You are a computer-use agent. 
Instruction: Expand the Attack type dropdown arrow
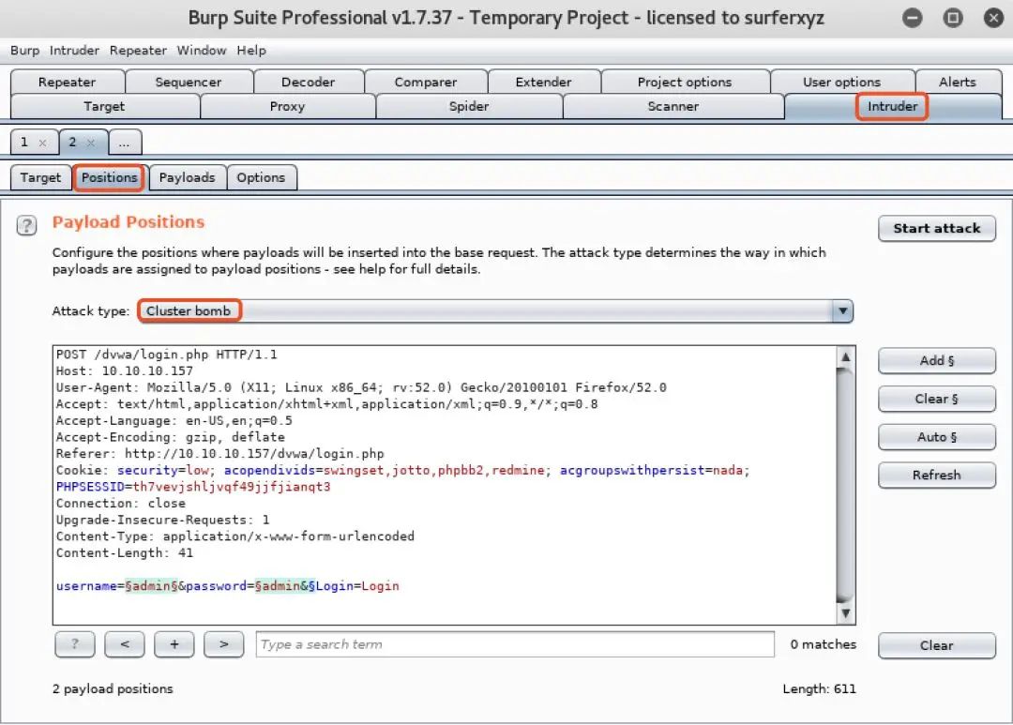842,310
